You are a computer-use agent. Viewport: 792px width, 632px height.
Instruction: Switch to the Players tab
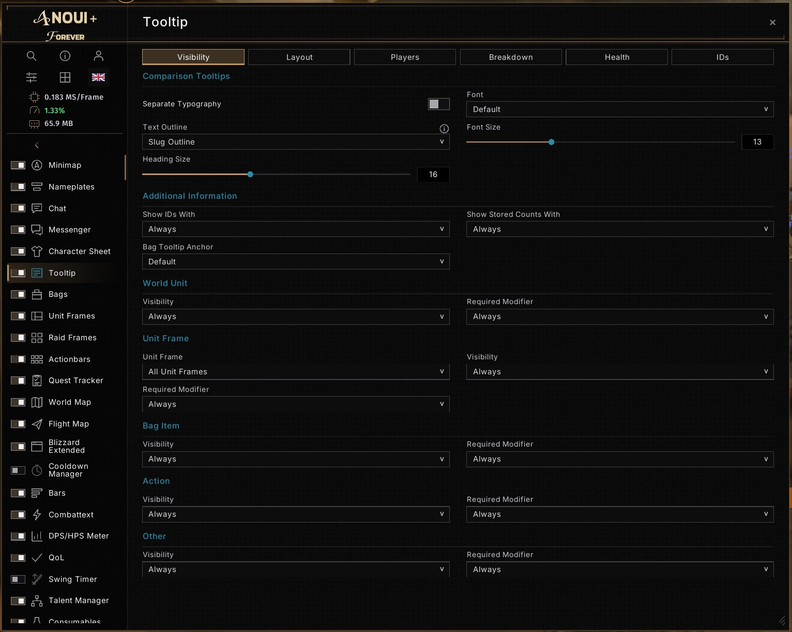coord(405,57)
